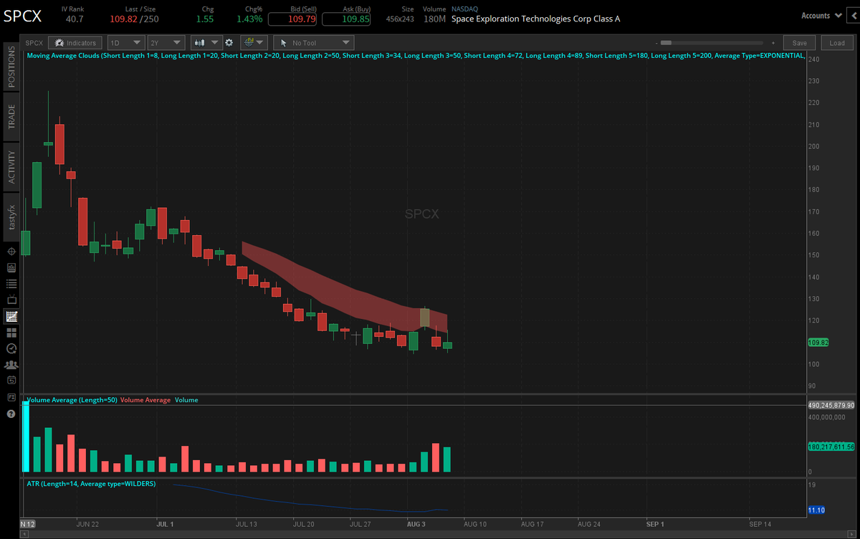
Task: Open the watchlist lines icon in sidebar
Action: tap(11, 284)
